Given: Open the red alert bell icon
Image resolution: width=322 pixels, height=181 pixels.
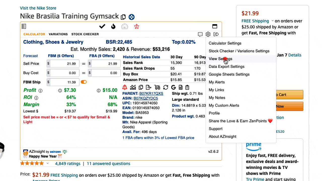Looking at the screenshot, I should (x=125, y=87).
